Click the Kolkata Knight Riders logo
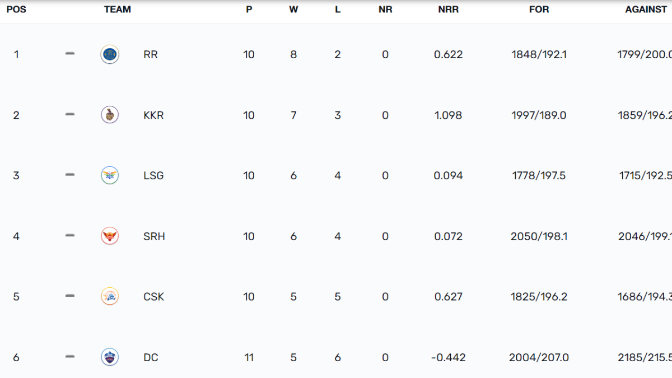The image size is (672, 378). coord(110,115)
